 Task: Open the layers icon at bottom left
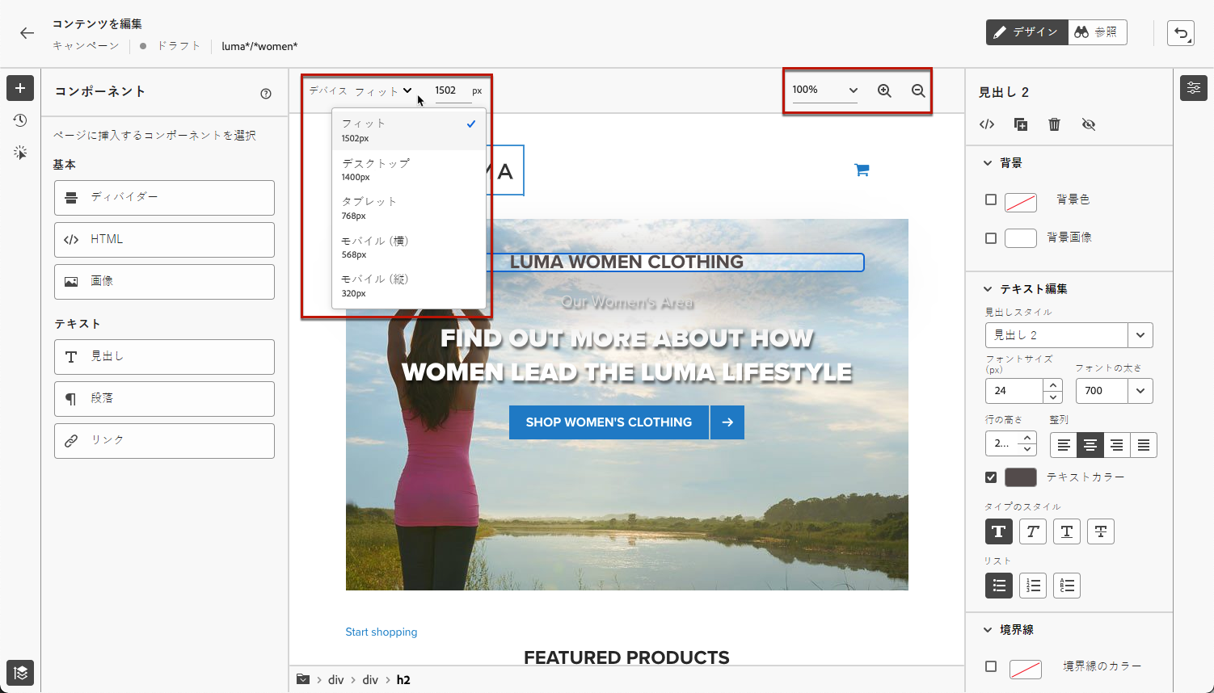click(x=20, y=673)
